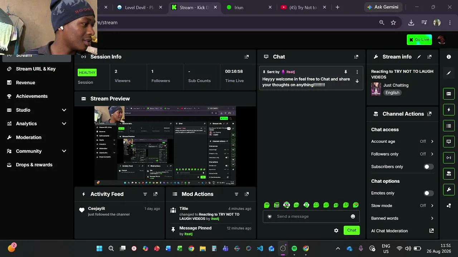Open Chrome media controls icon
The image size is (458, 257).
click(x=424, y=22)
